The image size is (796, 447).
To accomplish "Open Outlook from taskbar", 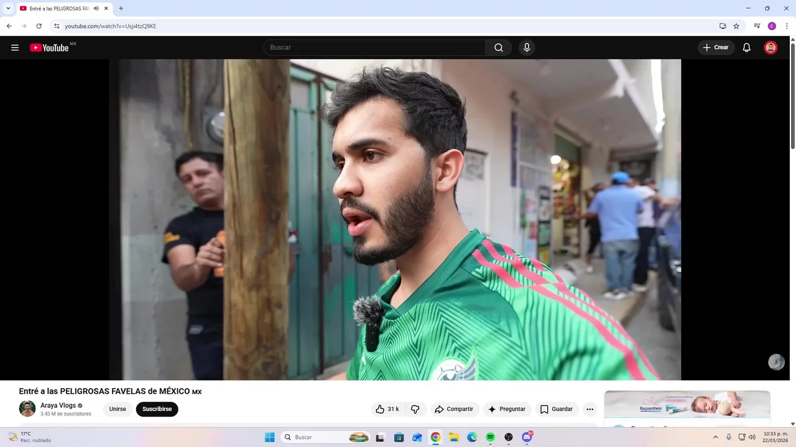I will (x=417, y=437).
